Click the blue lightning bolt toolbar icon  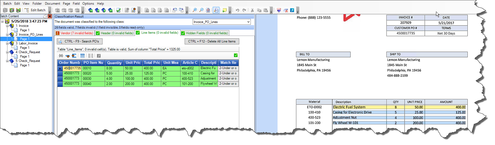[x=292, y=10]
